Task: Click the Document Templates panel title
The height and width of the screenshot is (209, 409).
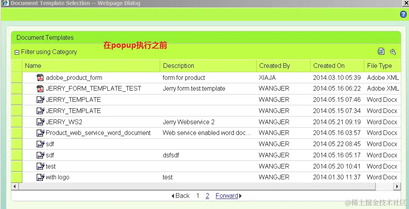Action: [45, 37]
